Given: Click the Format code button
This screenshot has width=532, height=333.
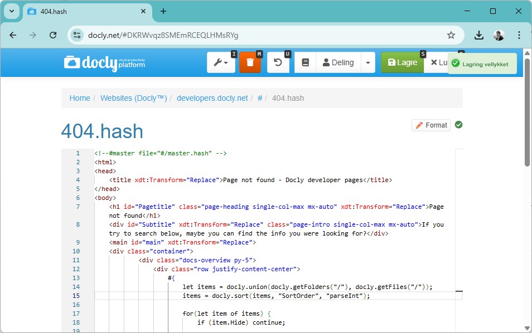Looking at the screenshot, I should (x=431, y=125).
